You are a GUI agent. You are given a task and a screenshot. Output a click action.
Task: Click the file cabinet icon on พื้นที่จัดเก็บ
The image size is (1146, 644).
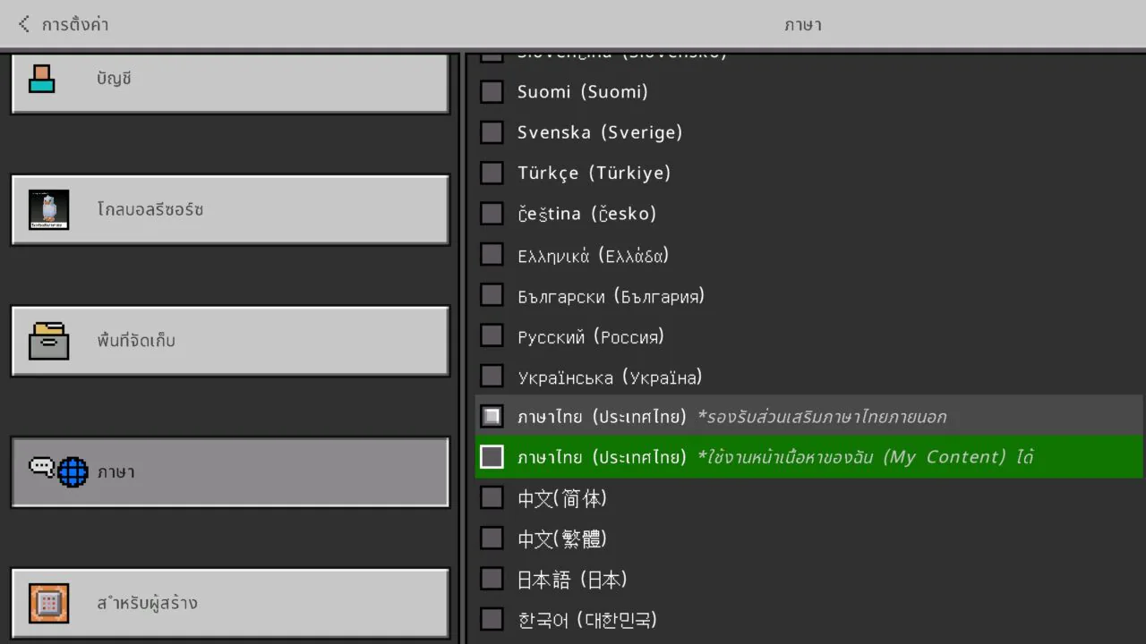pos(47,341)
